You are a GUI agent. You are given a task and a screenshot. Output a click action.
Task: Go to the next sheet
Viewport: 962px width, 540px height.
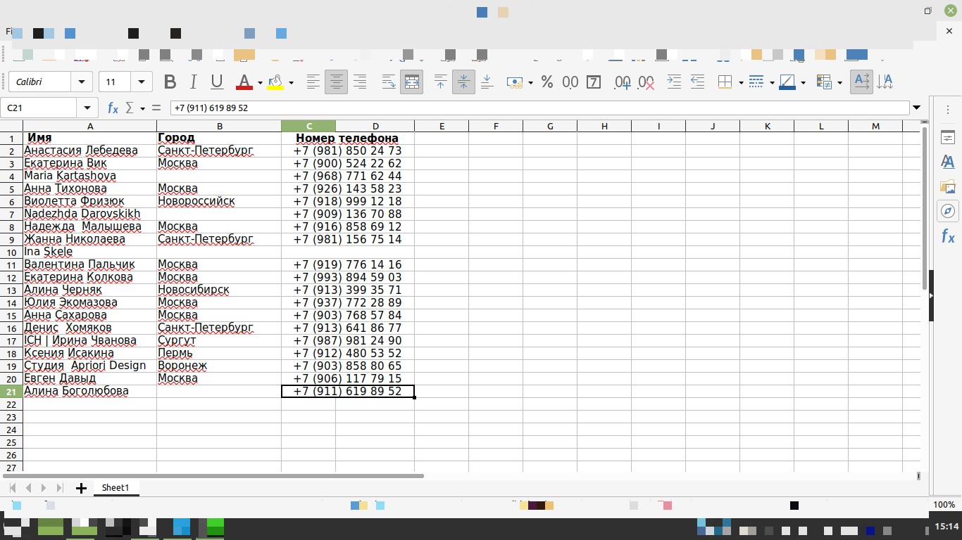tap(44, 488)
